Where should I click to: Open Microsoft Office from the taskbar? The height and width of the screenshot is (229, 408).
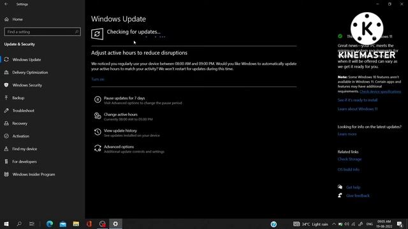click(x=89, y=224)
